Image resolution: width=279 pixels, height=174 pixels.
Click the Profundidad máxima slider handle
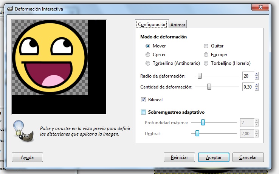[203, 122]
